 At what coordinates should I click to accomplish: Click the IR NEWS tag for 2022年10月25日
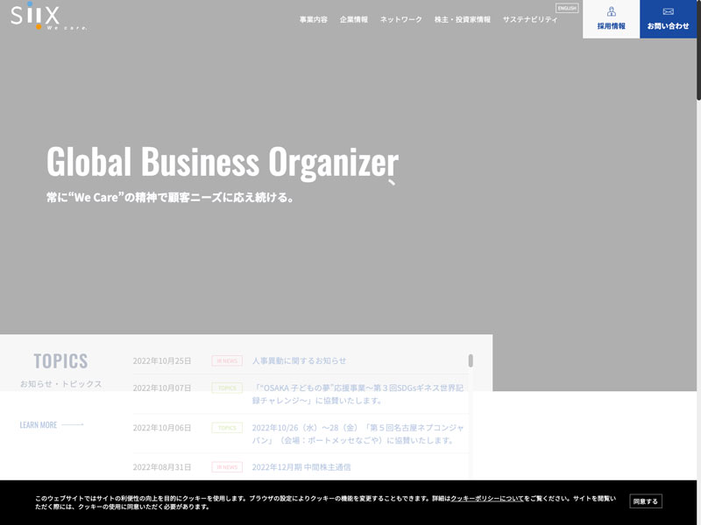[227, 360]
